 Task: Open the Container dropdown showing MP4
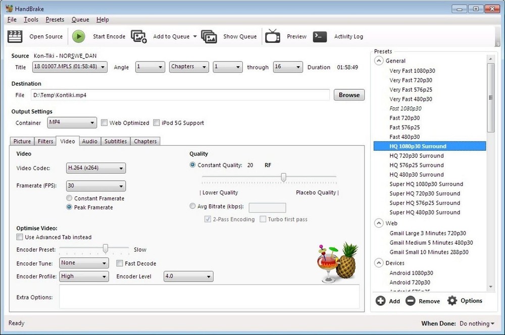click(x=72, y=123)
